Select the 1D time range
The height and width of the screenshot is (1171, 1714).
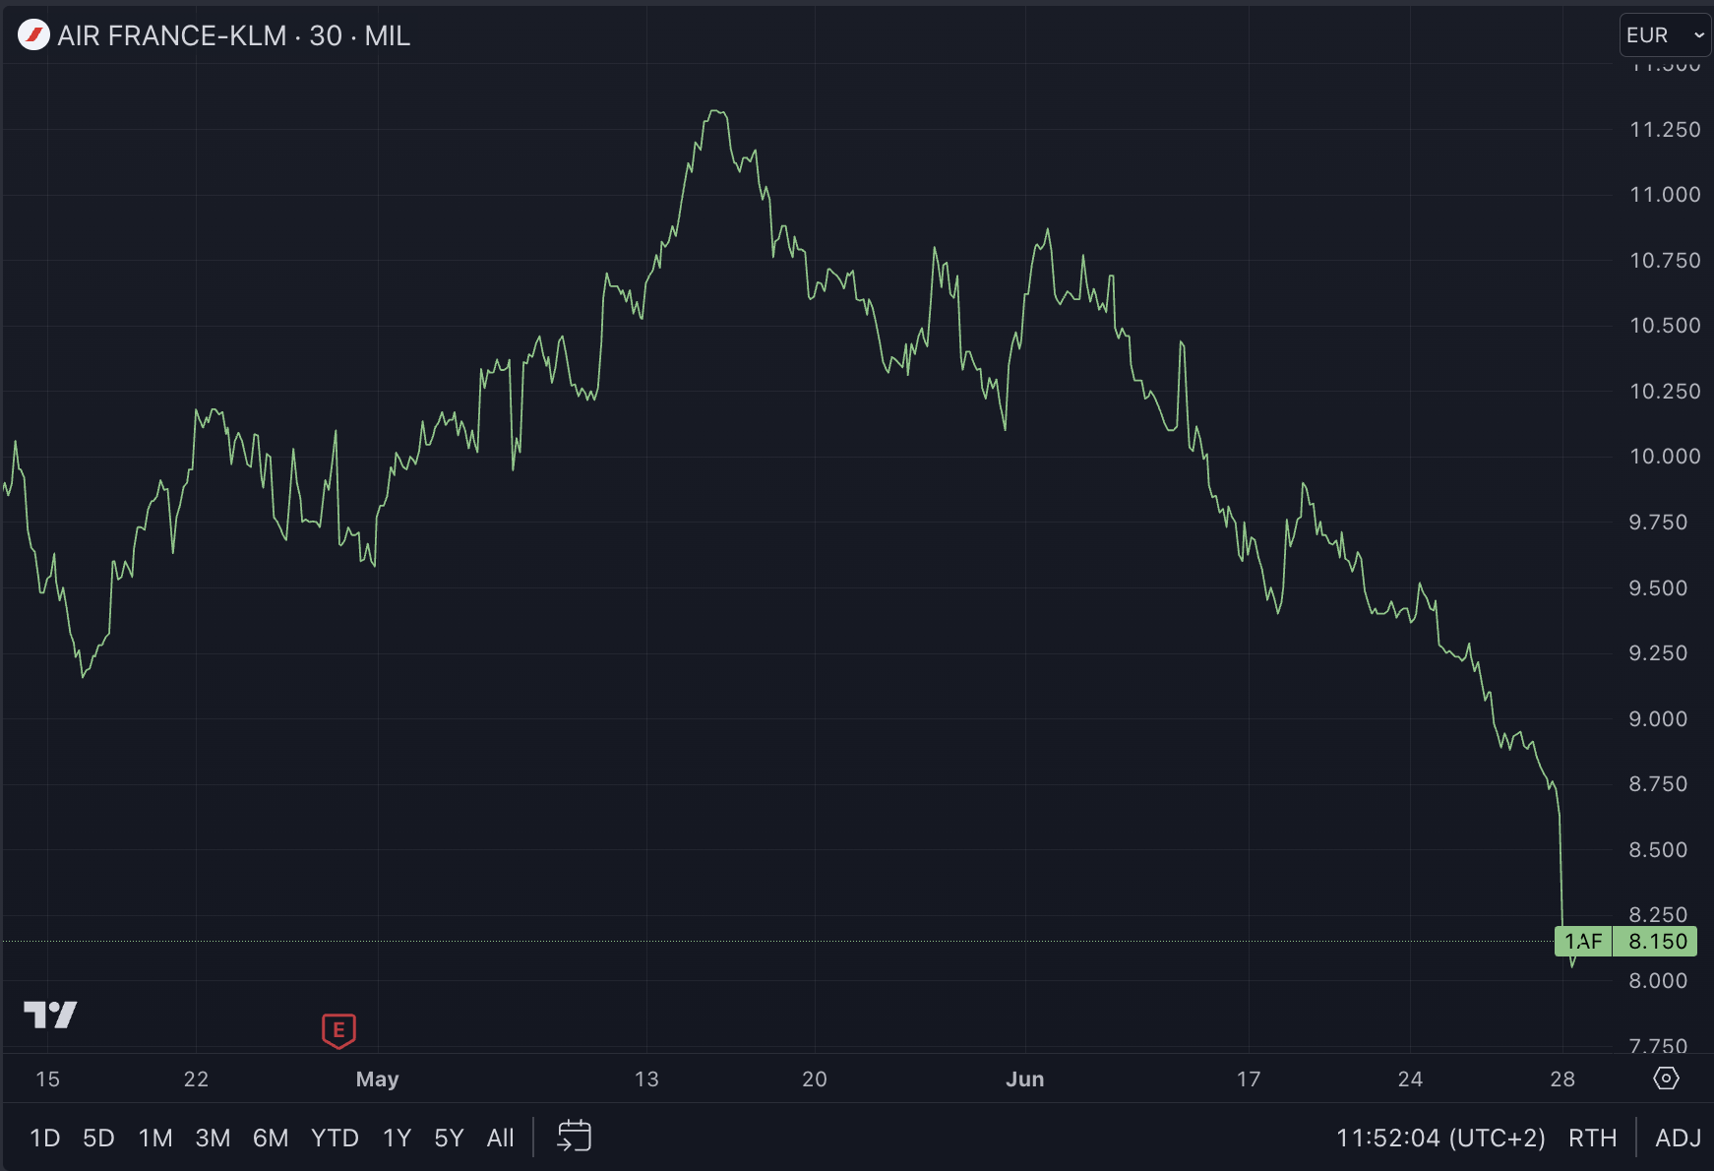coord(45,1138)
